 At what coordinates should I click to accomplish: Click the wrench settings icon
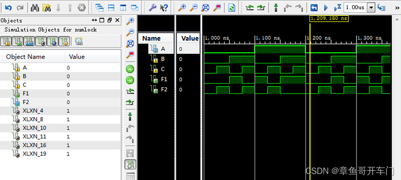point(153,8)
